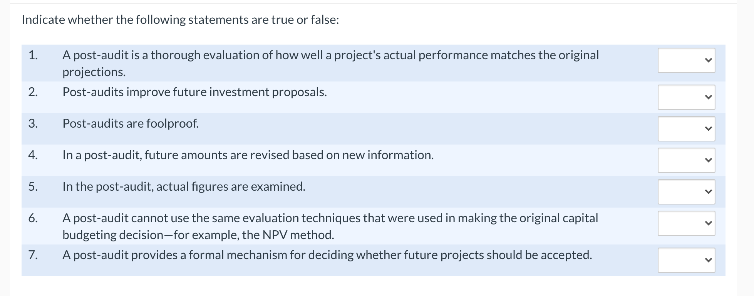Open the dropdown for statement 3
The width and height of the screenshot is (754, 296).
686,128
